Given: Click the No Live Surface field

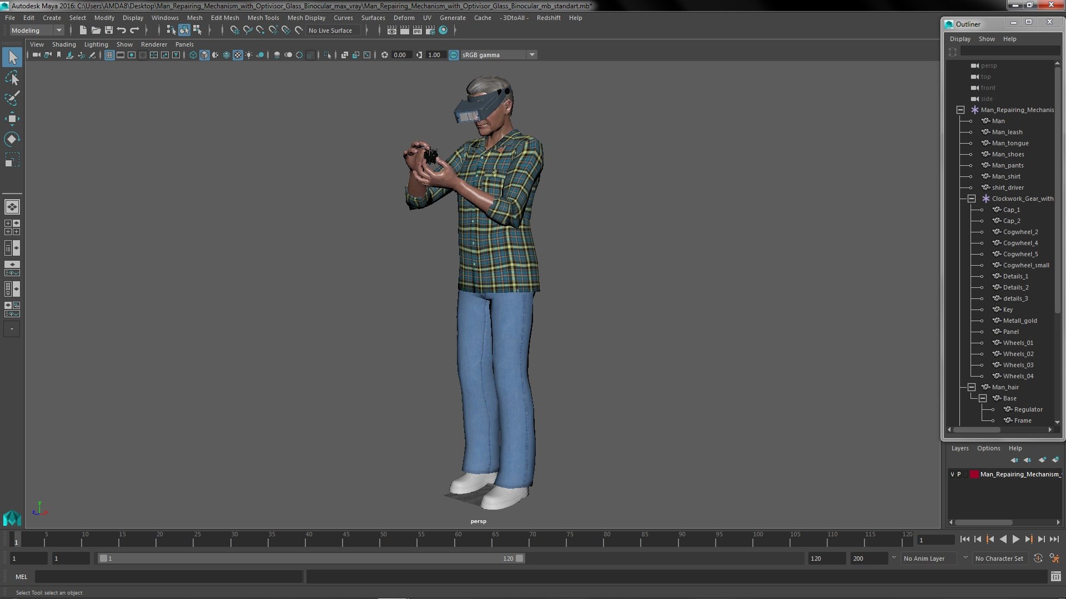Looking at the screenshot, I should click(x=333, y=31).
